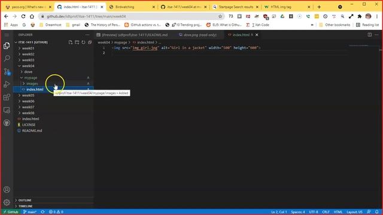Open the GitHub view in activity bar

pyautogui.click(x=7, y=123)
